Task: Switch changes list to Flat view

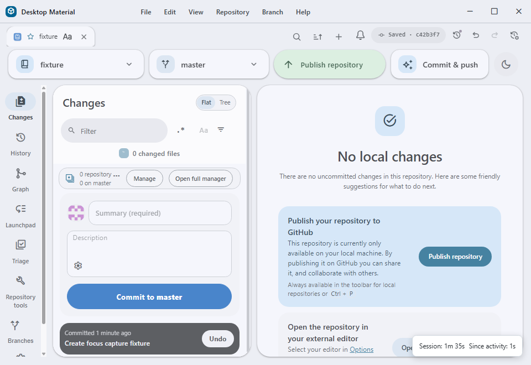Action: 206,103
